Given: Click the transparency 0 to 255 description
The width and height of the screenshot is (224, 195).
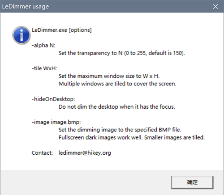Looking at the screenshot, I should point(122,53).
